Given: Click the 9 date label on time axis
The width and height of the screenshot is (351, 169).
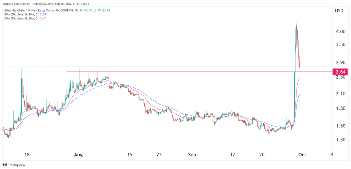Looking at the screenshot, I should (331, 155).
